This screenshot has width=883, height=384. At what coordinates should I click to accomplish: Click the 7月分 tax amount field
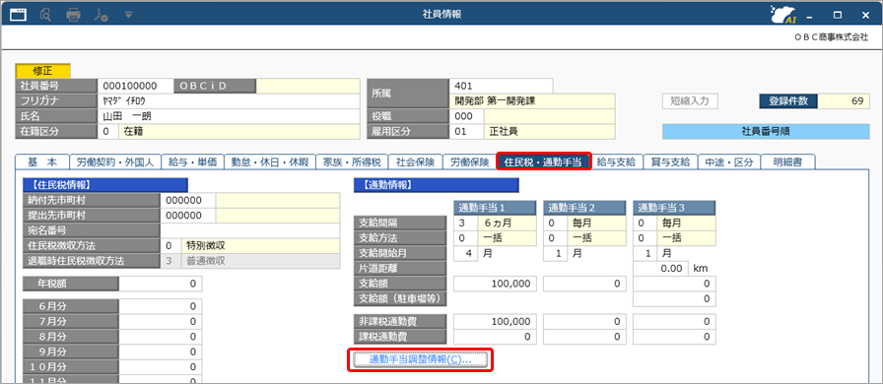(x=160, y=322)
